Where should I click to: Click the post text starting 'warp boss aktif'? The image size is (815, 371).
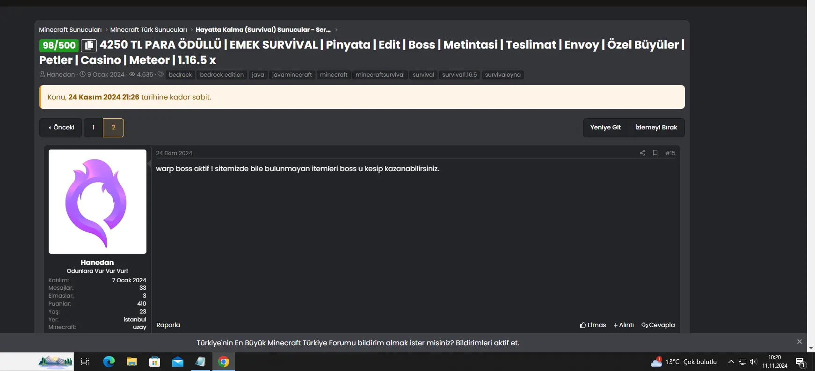pos(298,169)
